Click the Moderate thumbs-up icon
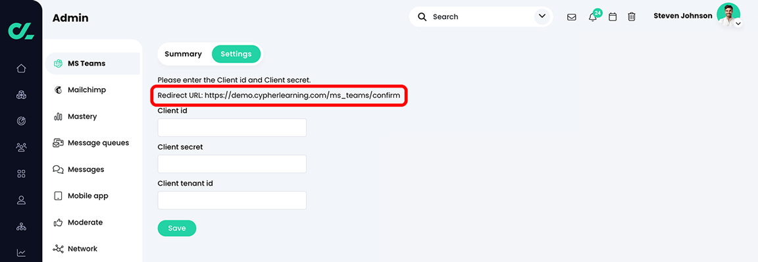The width and height of the screenshot is (758, 262). click(58, 223)
